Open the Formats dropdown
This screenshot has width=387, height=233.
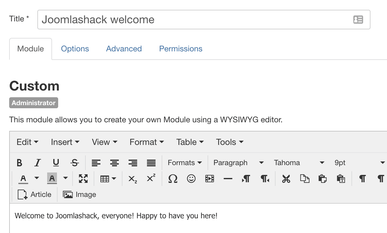tap(185, 163)
